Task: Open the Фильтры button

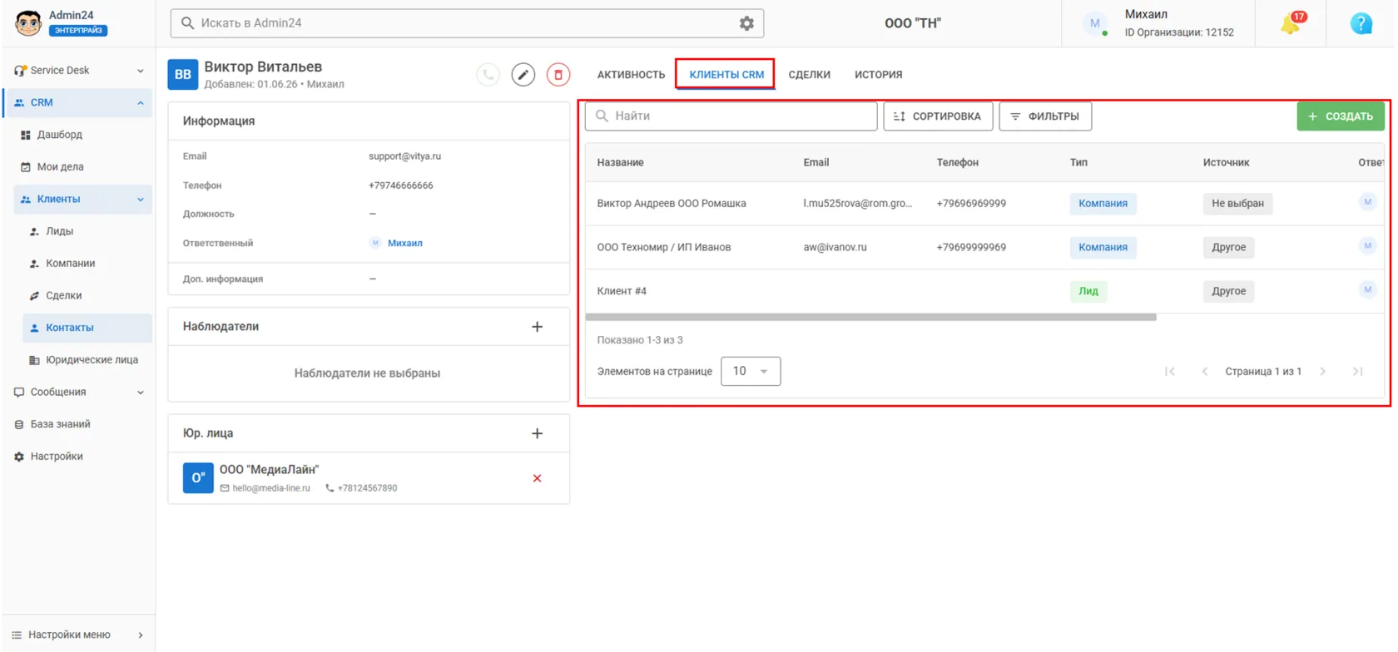Action: pos(1045,116)
